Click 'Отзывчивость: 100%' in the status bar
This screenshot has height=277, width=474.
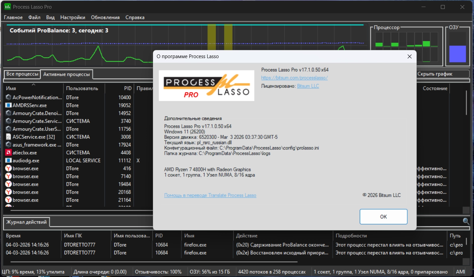coord(158,272)
